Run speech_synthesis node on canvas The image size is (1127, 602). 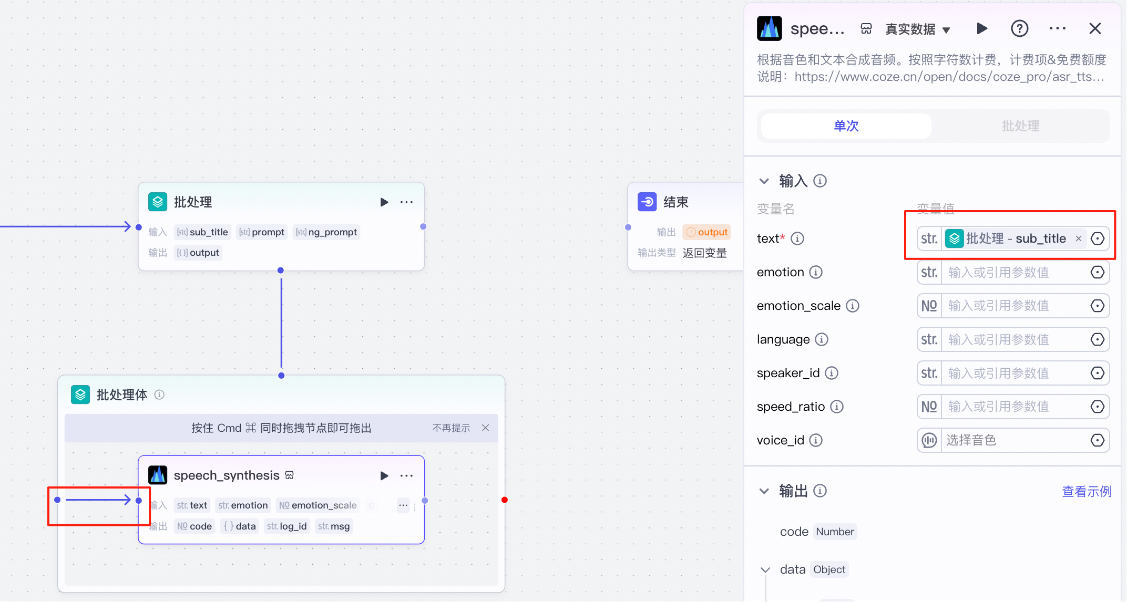coord(384,476)
